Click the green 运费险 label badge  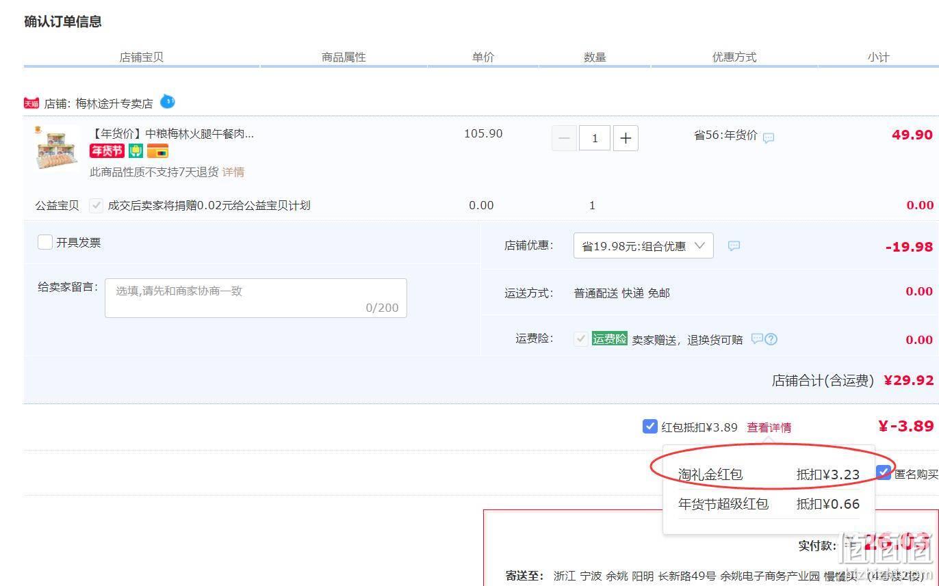point(609,338)
